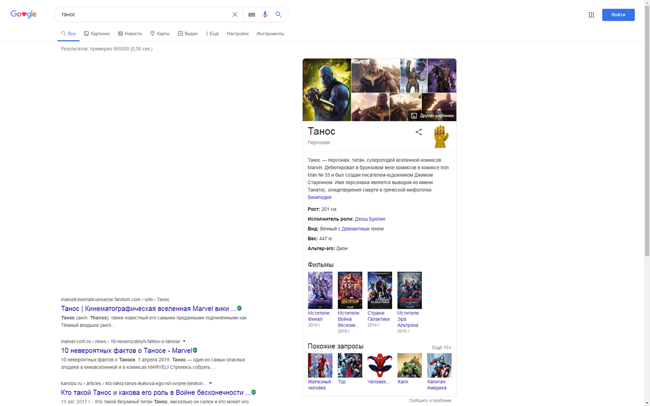
Task: Click the blue magnifier search icon
Action: [278, 15]
